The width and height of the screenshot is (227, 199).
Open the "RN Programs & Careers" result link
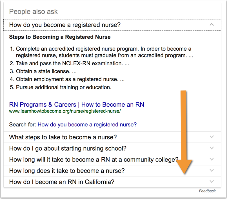pos(77,105)
